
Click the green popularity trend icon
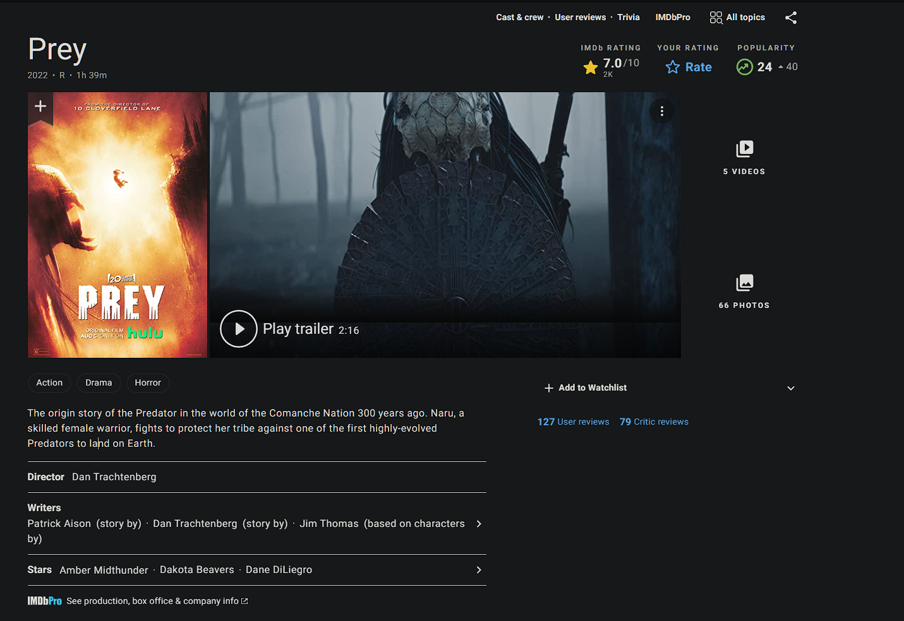click(x=745, y=67)
